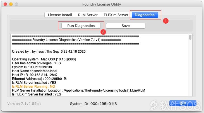Open the RLM Server tab
This screenshot has height=113, width=204.
coord(88,15)
